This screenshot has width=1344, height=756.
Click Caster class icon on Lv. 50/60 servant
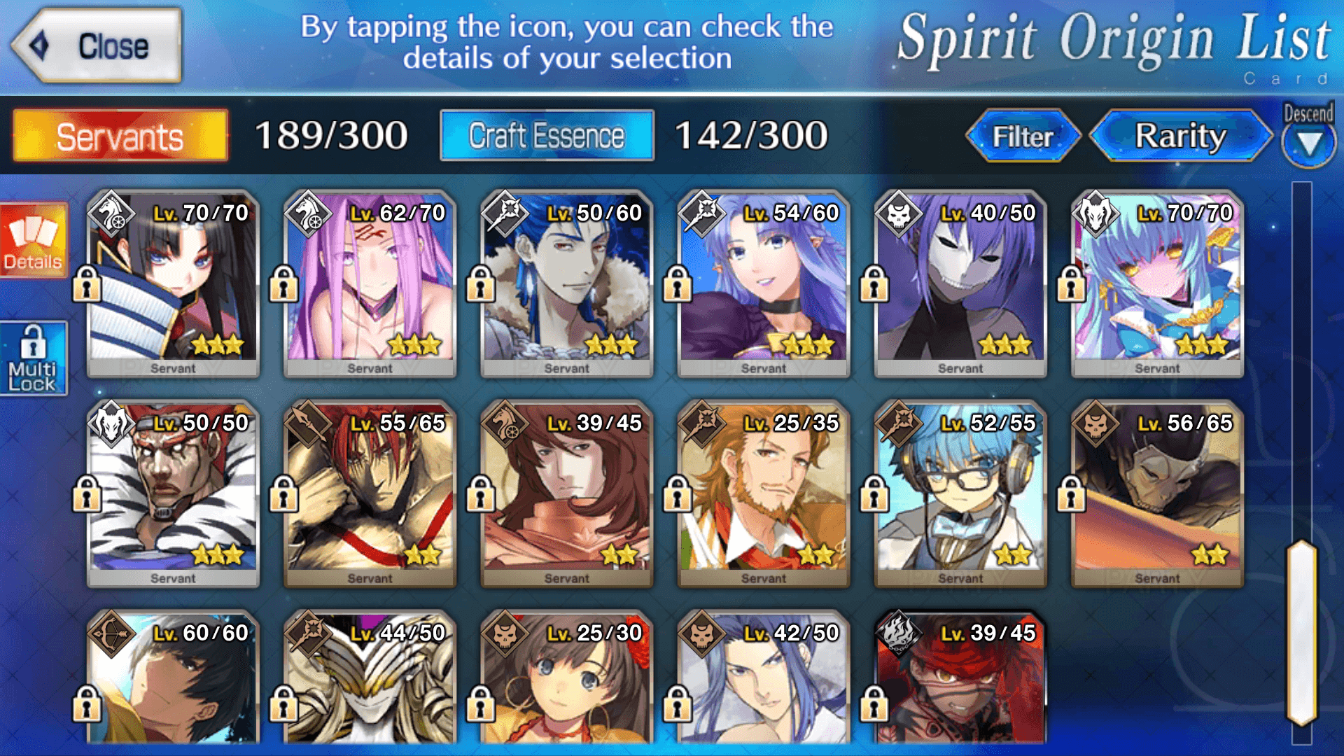pyautogui.click(x=504, y=212)
